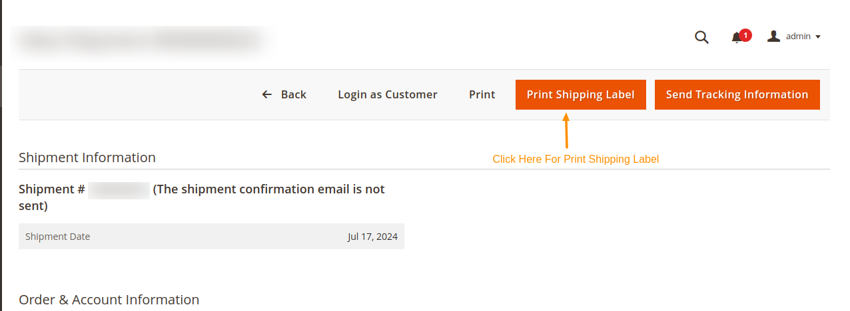Click the left arrow icon beside Back
Viewport: 850px width, 311px height.
(x=267, y=94)
